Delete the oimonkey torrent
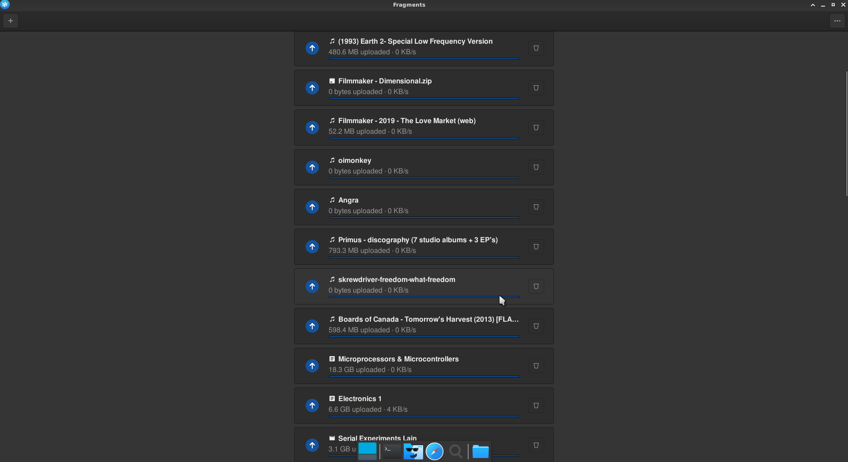Screen dimensions: 848x462 tap(536, 167)
